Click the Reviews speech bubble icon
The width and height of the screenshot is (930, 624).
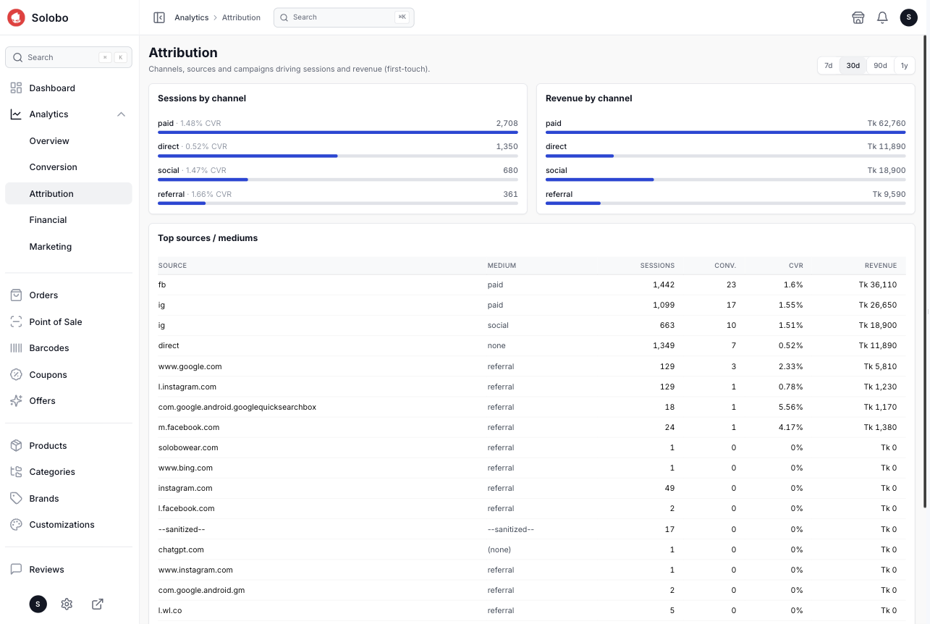click(x=16, y=569)
